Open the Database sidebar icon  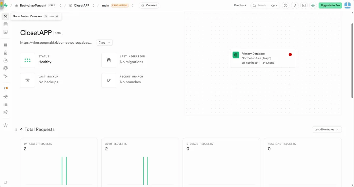(6, 45)
